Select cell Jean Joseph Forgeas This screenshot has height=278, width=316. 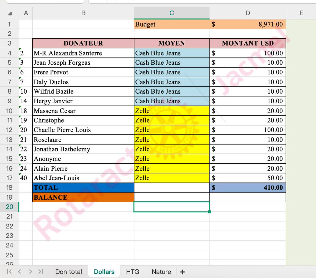(83, 63)
